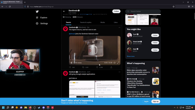Open more options on Jul 5 tweet
Viewport: 195px width, 110px height.
[119, 72]
